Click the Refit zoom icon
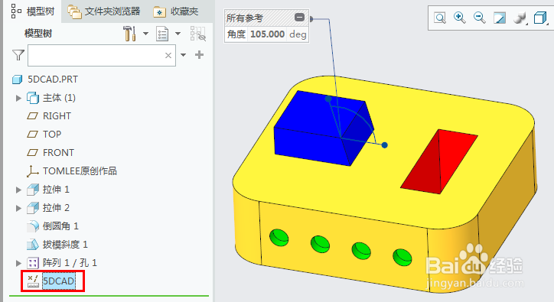 tap(440, 18)
